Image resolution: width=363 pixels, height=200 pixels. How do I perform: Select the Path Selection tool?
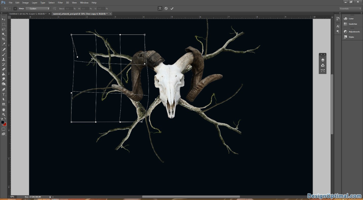4,99
